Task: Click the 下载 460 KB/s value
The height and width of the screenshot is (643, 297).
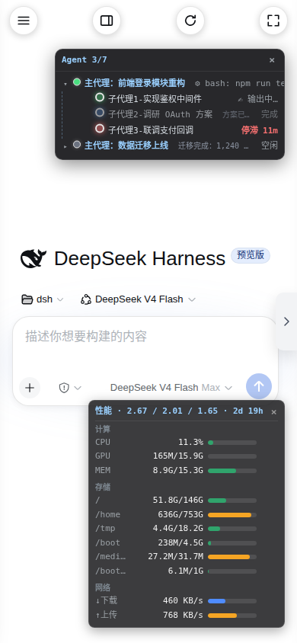Action: (x=183, y=601)
